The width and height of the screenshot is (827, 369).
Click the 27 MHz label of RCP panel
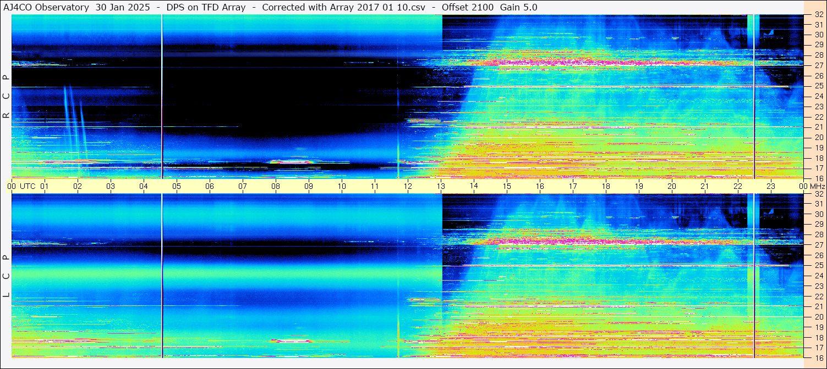(x=819, y=65)
